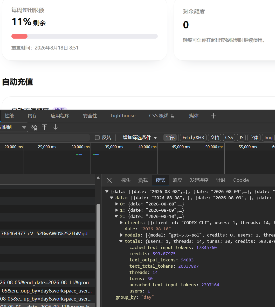Select request 1786464977-cV...52BwAW0%252FbMqd...
The image size is (275, 307).
[48, 234]
